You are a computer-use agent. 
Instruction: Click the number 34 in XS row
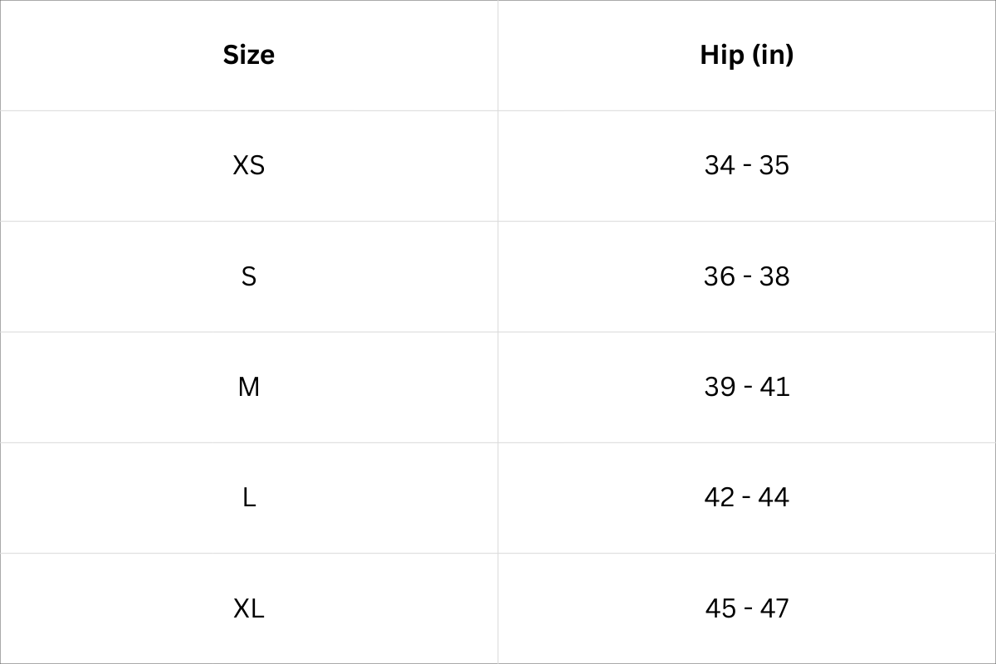click(720, 165)
